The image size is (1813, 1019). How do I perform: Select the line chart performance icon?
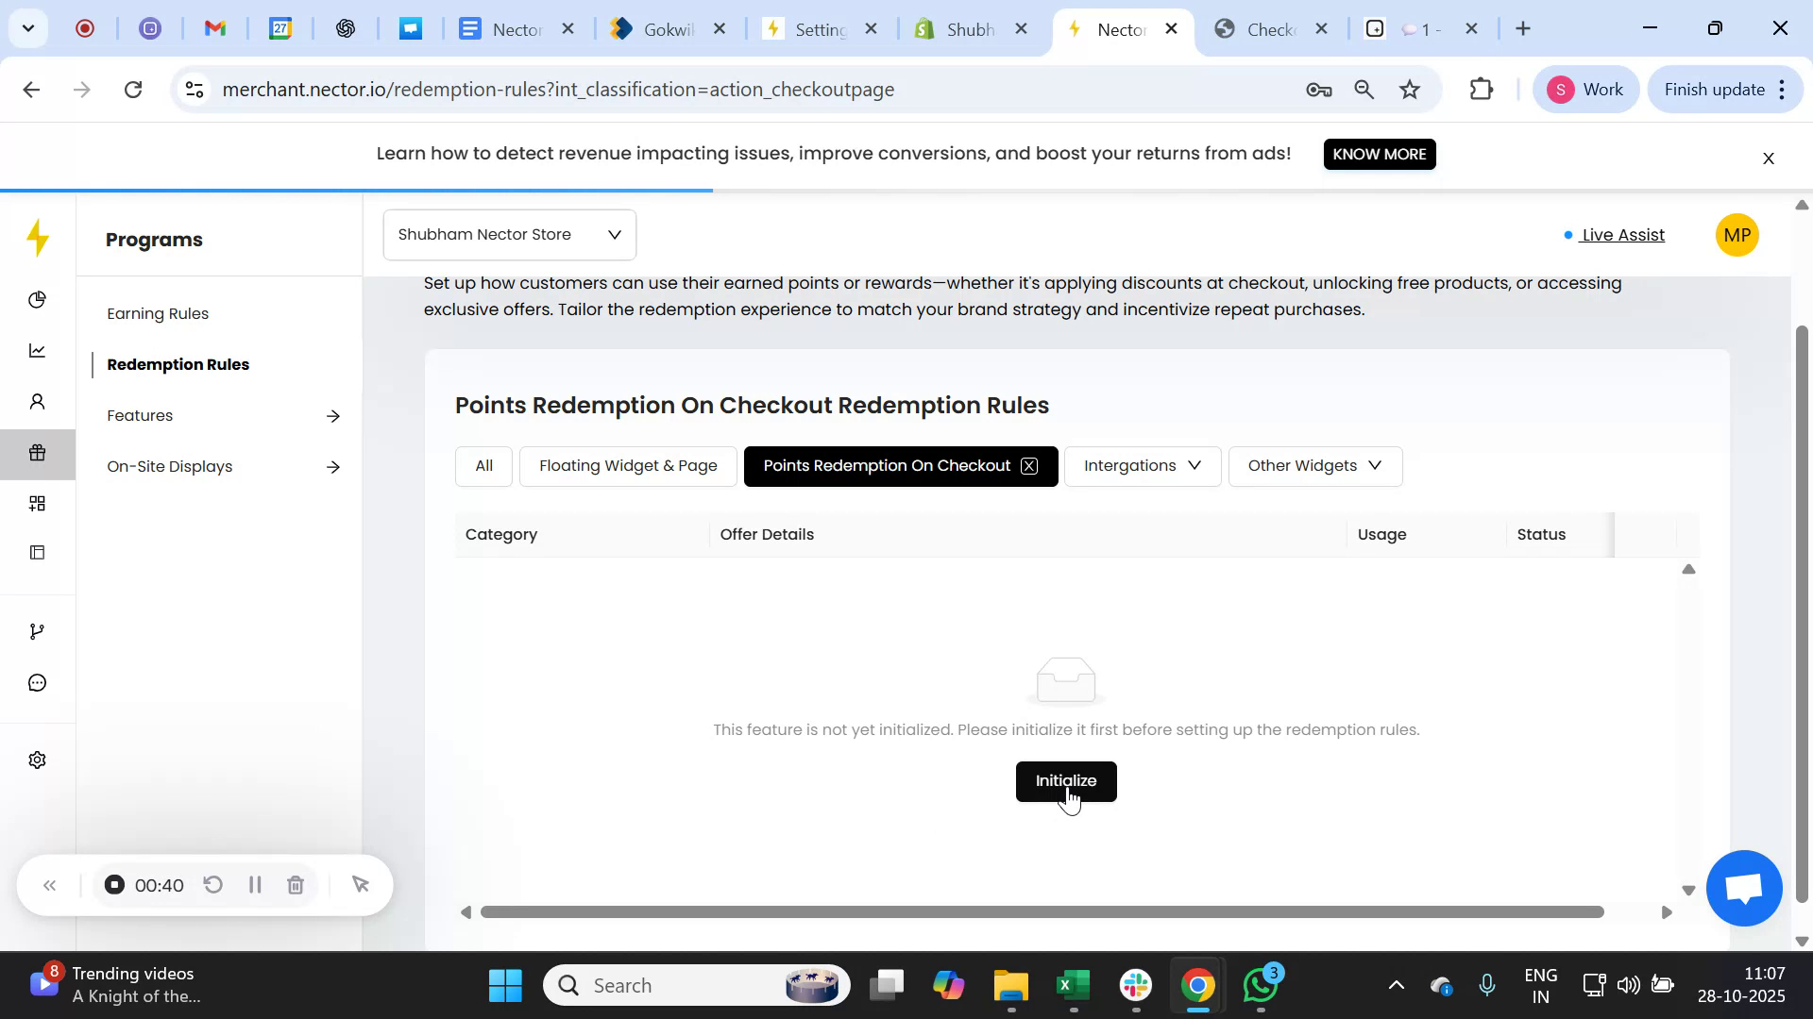(x=38, y=350)
